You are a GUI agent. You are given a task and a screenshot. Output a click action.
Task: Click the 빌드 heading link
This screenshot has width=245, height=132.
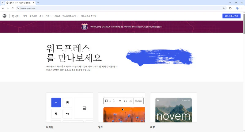pyautogui.click(x=100, y=127)
